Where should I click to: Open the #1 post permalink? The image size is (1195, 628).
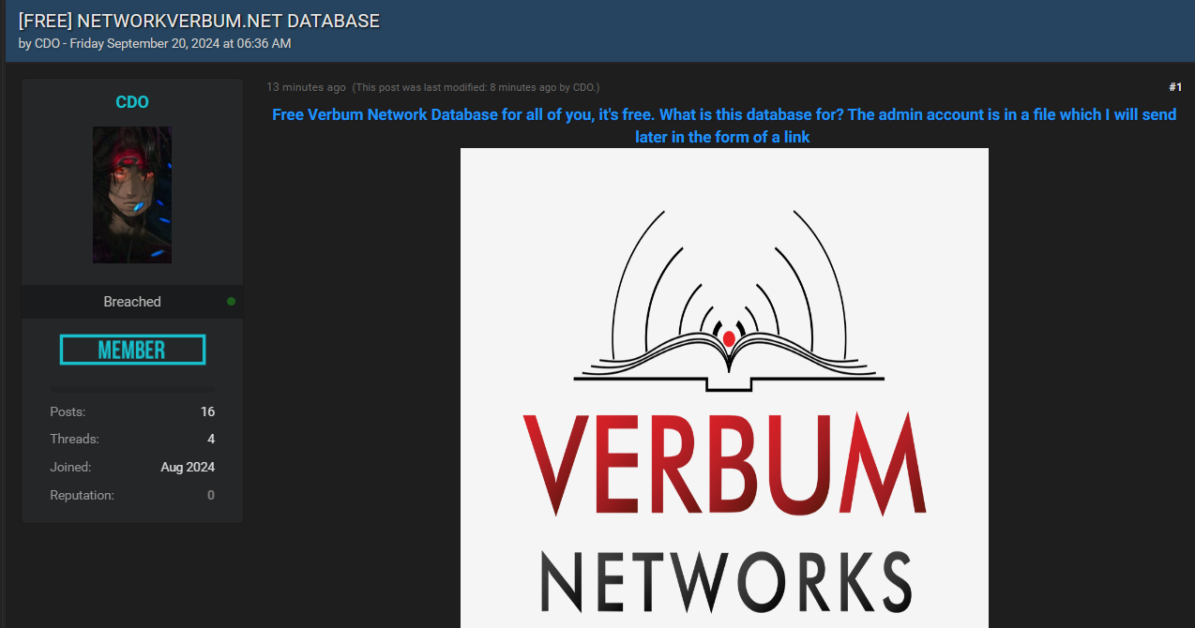[1175, 87]
